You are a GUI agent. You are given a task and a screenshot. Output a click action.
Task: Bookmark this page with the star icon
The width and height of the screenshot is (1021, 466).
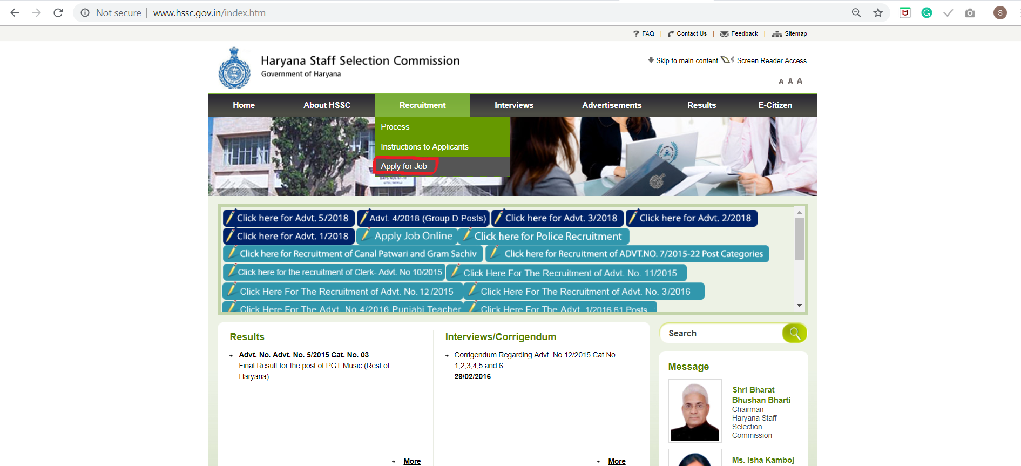(x=878, y=13)
